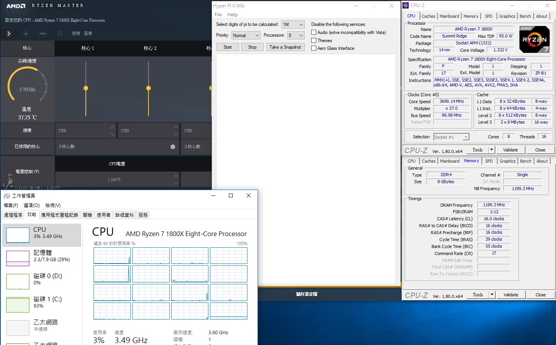Screen dimensions: 556x345
Task: Click Tools button in upper CPU-Z window
Action: click(x=478, y=150)
